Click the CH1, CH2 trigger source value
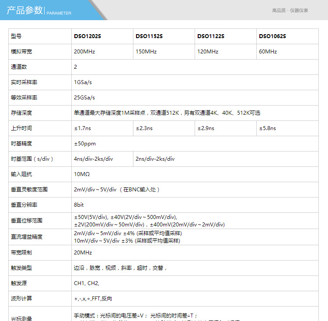The image size is (328, 321). coord(87,283)
